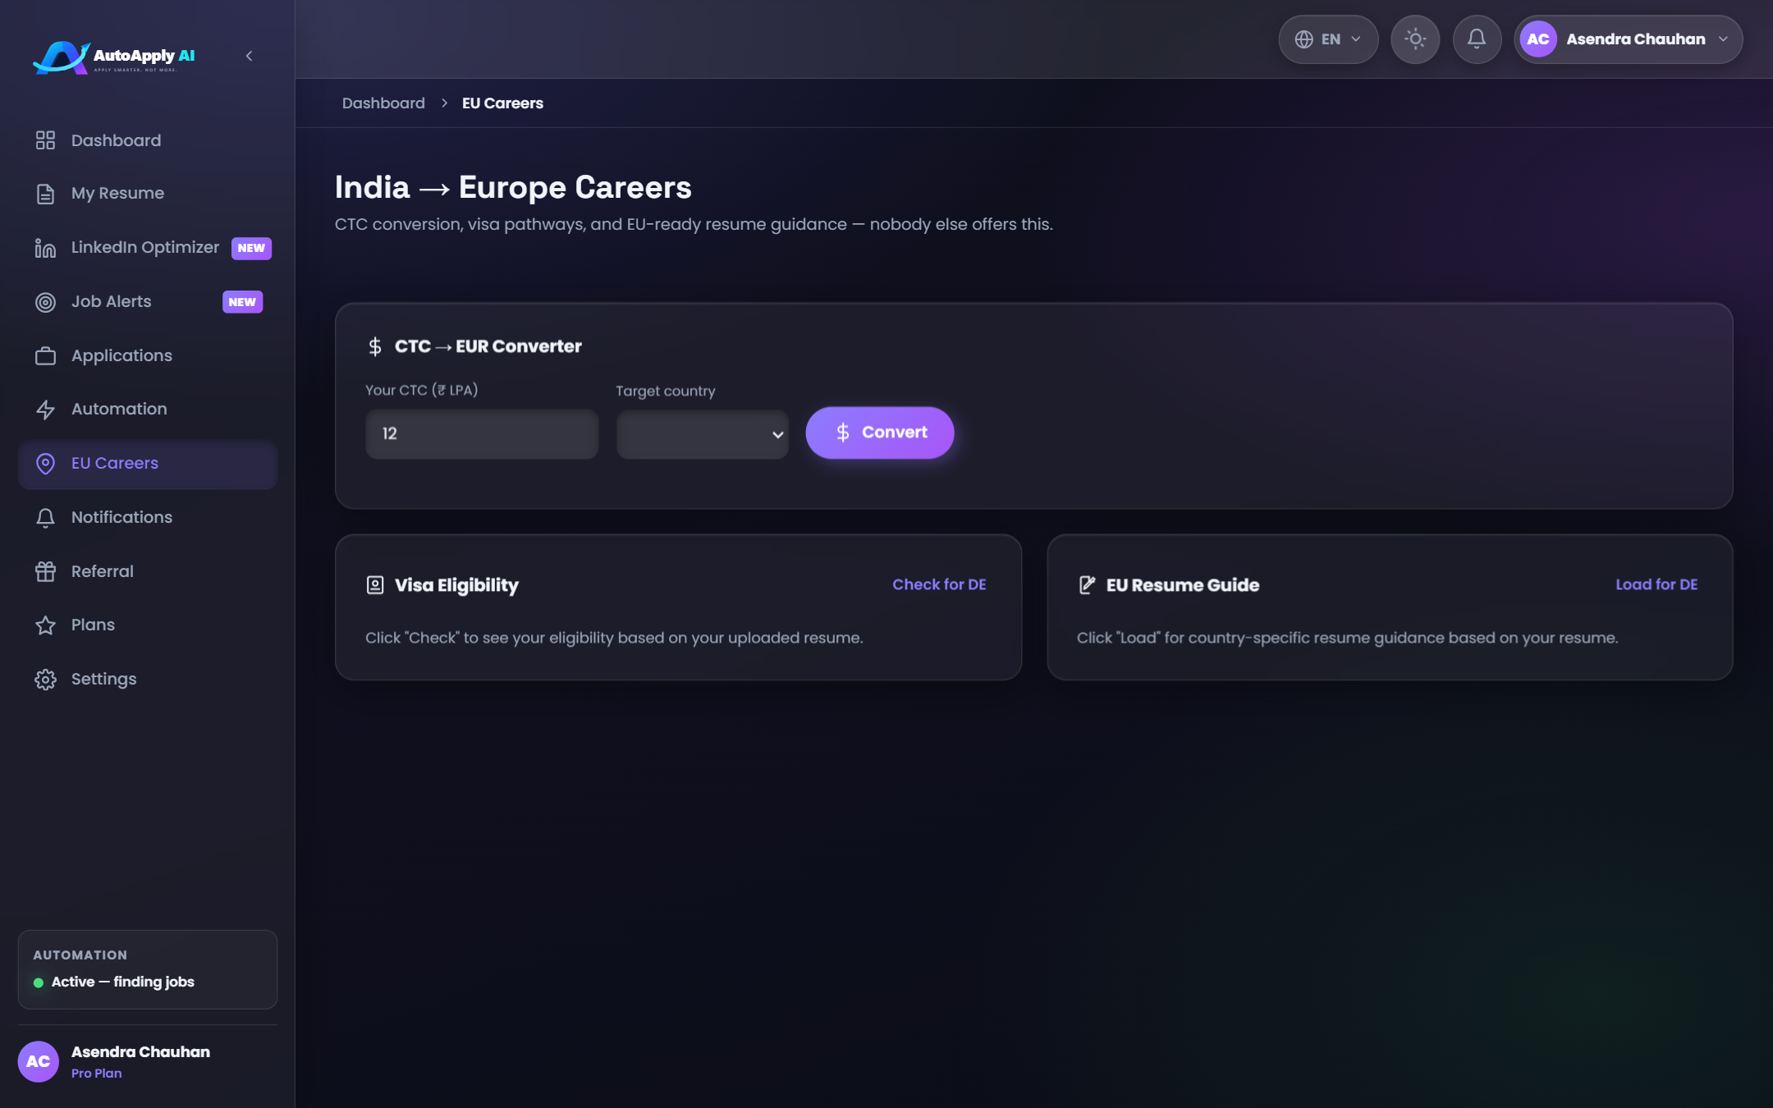The image size is (1773, 1108).
Task: Open the Asendra Chauhan account menu
Action: 1629,39
